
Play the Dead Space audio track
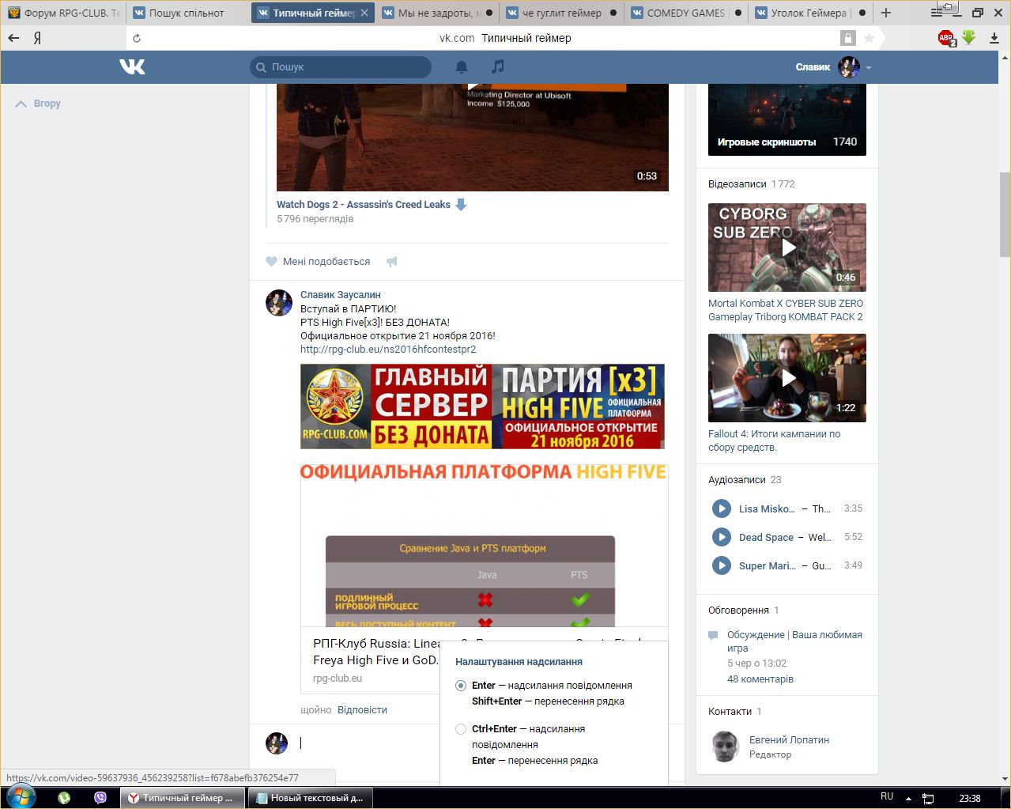[721, 537]
